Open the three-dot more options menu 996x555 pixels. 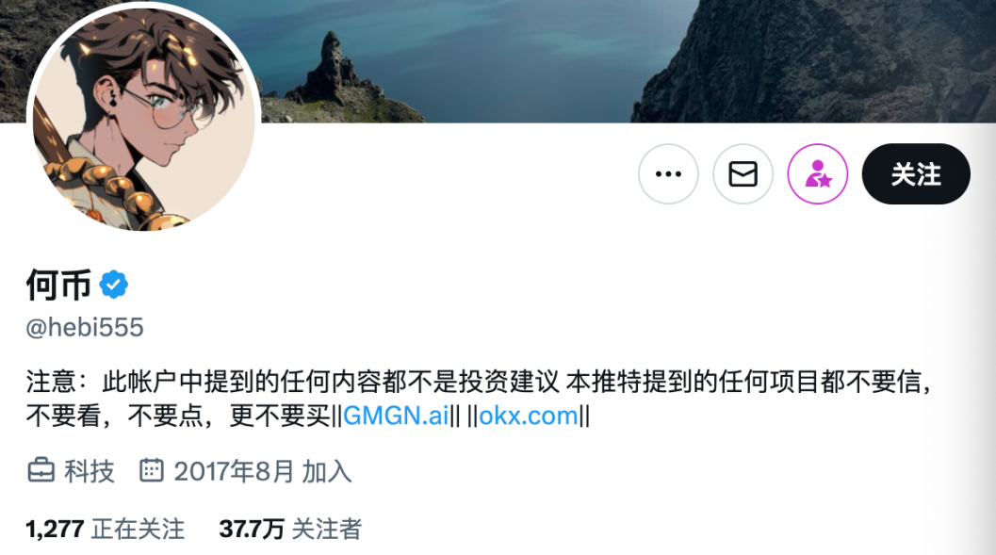click(x=668, y=174)
